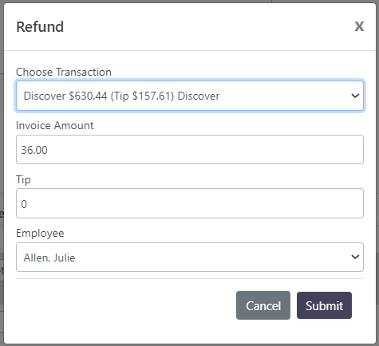Click the Refund dialog title

point(40,27)
